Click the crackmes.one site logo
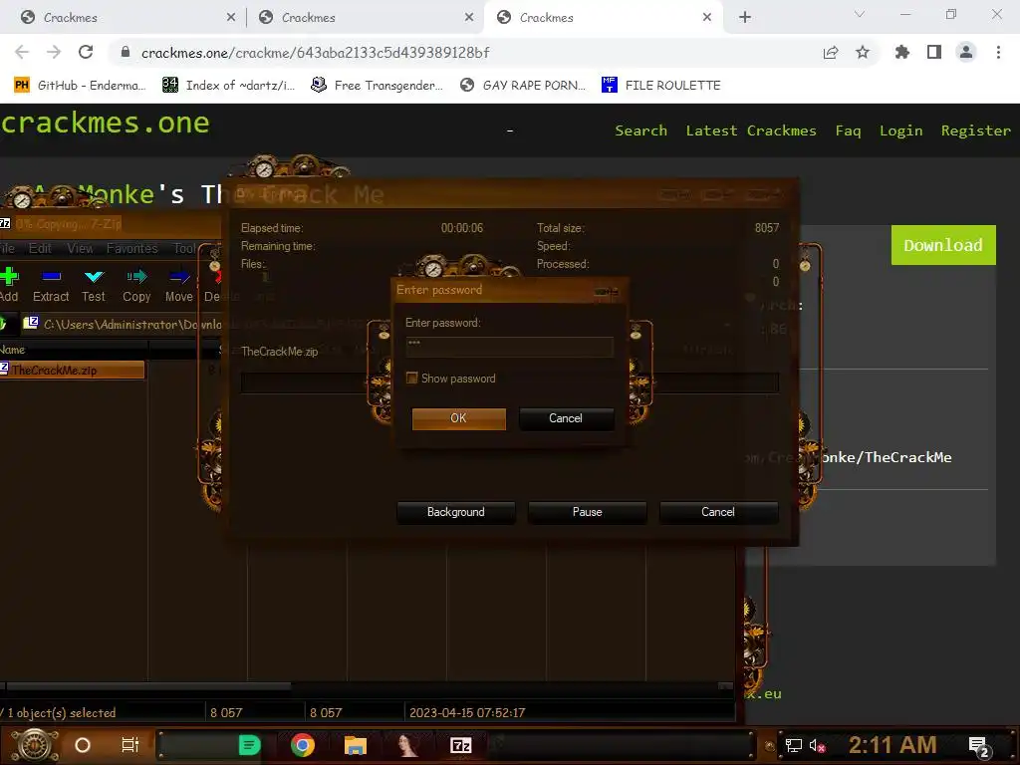This screenshot has height=765, width=1020. click(106, 123)
